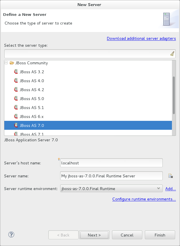Screen dimensions: 180x246
Task: Open Configure runtime environments link
Action: (x=144, y=199)
